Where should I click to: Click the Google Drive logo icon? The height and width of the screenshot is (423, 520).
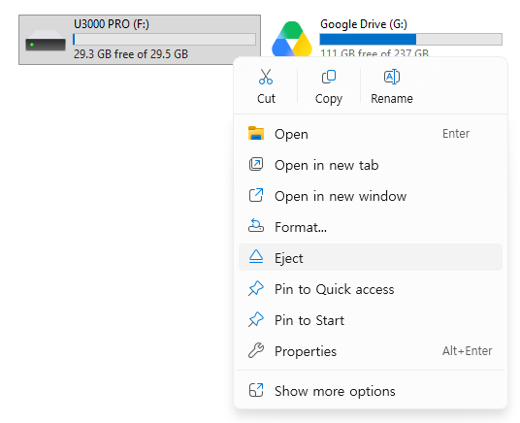coord(292,39)
